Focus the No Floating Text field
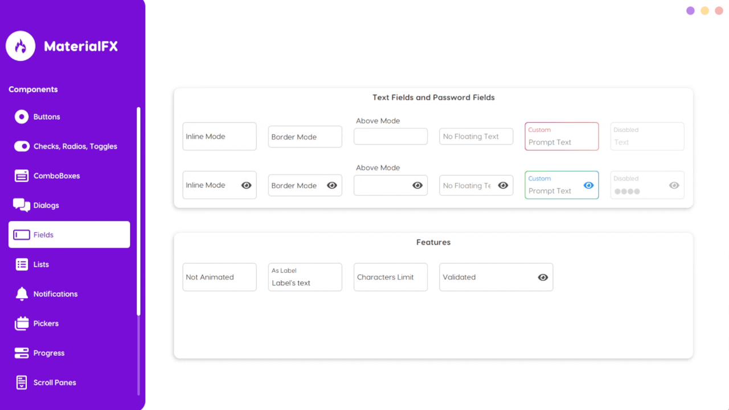The width and height of the screenshot is (729, 410). 476,137
